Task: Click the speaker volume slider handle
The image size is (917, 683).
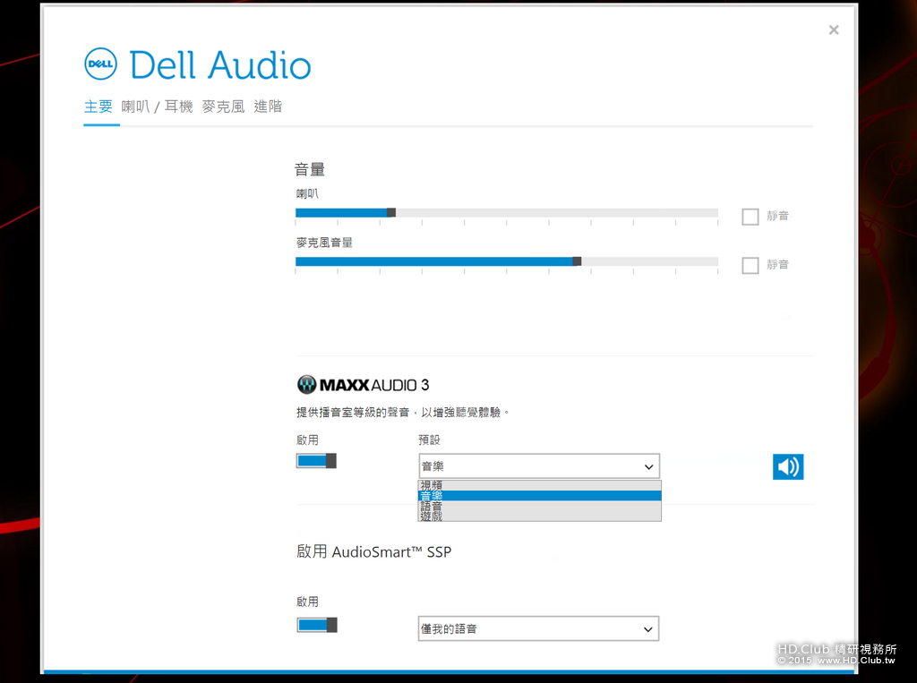Action: pyautogui.click(x=390, y=212)
